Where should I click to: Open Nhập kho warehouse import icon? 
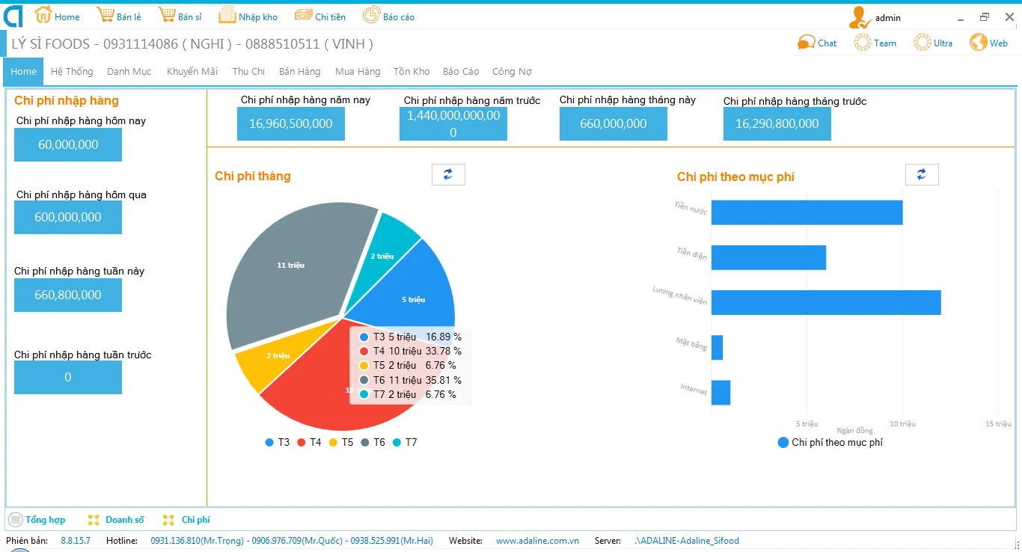(x=227, y=16)
